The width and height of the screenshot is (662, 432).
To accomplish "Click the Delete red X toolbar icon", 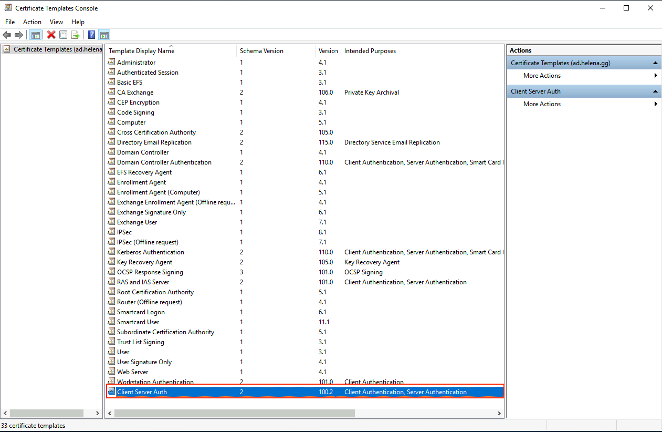I will point(51,35).
